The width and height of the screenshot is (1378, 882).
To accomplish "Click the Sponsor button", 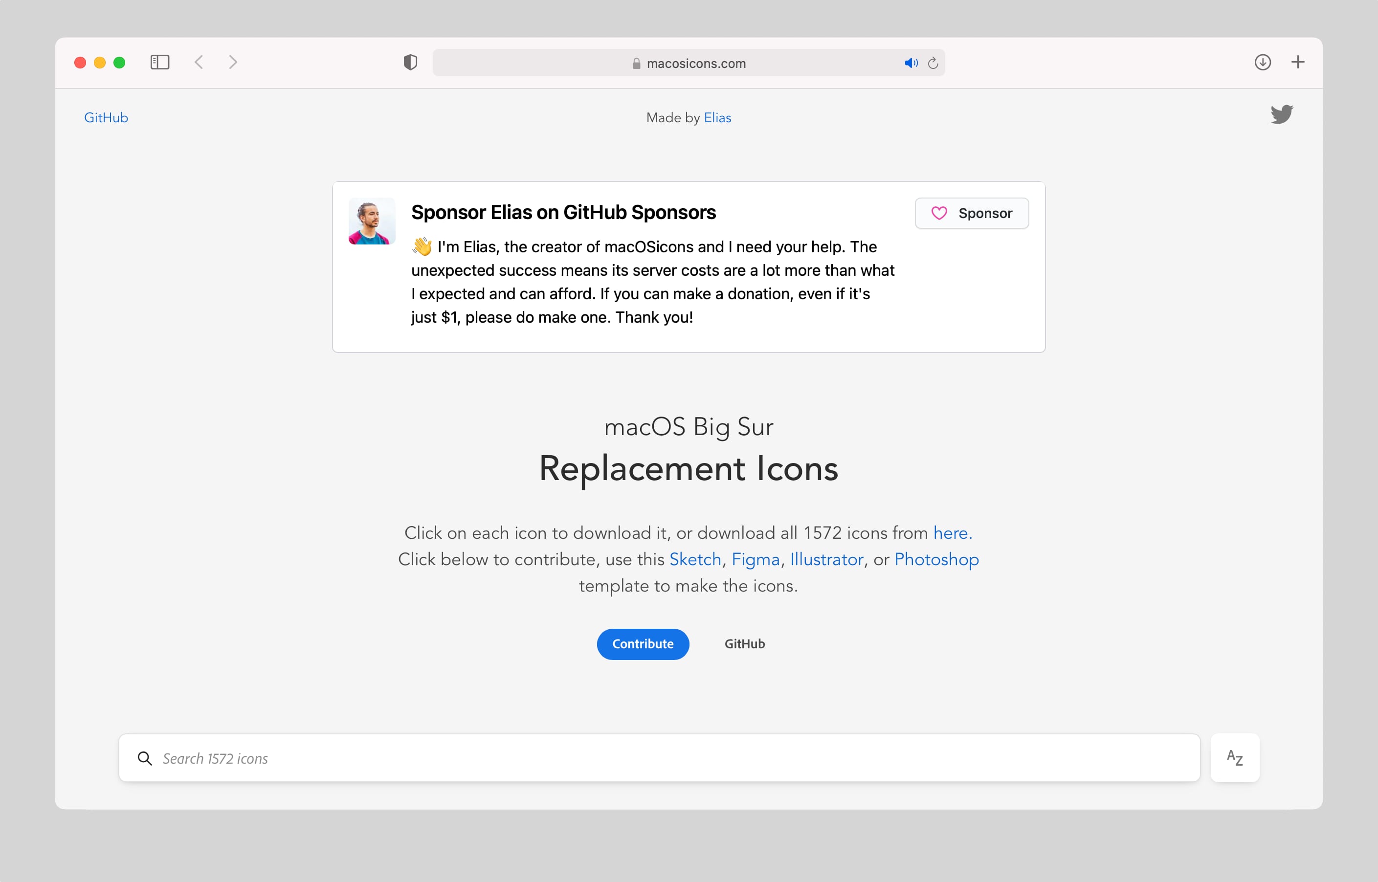I will point(972,213).
